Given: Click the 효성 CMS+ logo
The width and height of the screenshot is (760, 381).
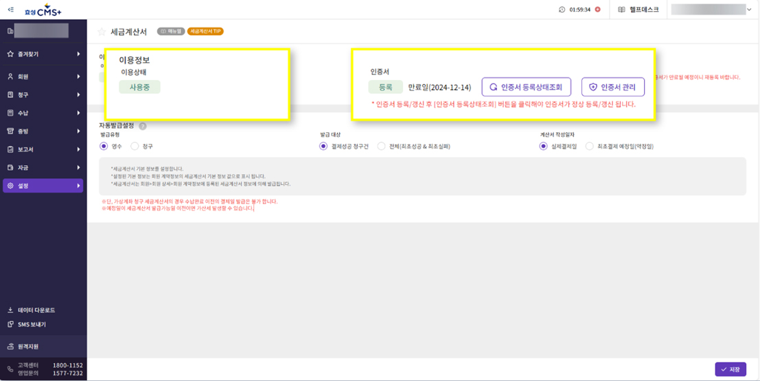Looking at the screenshot, I should 43,10.
